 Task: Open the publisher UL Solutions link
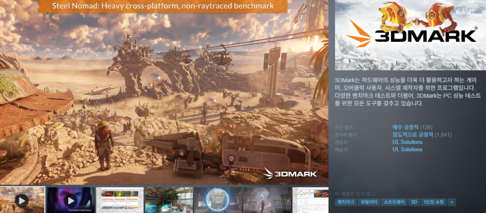tap(407, 149)
